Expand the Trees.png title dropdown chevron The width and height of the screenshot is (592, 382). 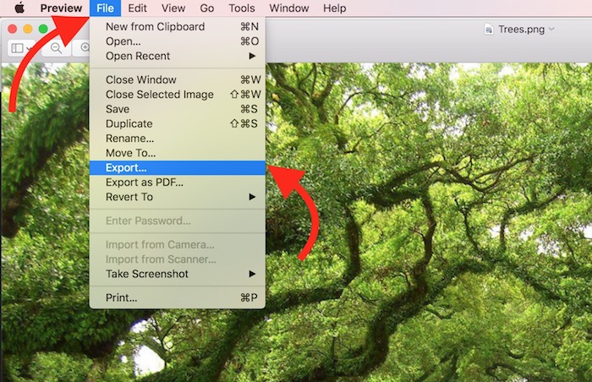pyautogui.click(x=552, y=29)
